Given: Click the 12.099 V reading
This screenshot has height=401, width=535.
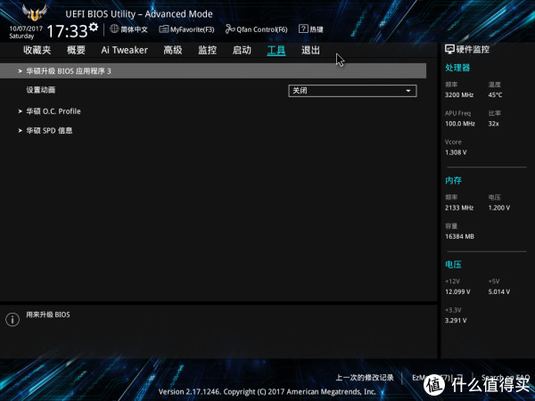Looking at the screenshot, I should tap(457, 292).
